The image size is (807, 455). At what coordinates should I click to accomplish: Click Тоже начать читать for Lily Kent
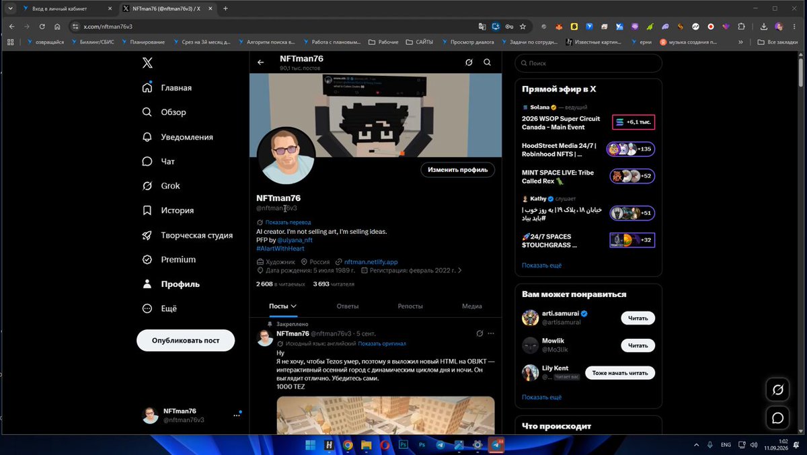point(620,373)
